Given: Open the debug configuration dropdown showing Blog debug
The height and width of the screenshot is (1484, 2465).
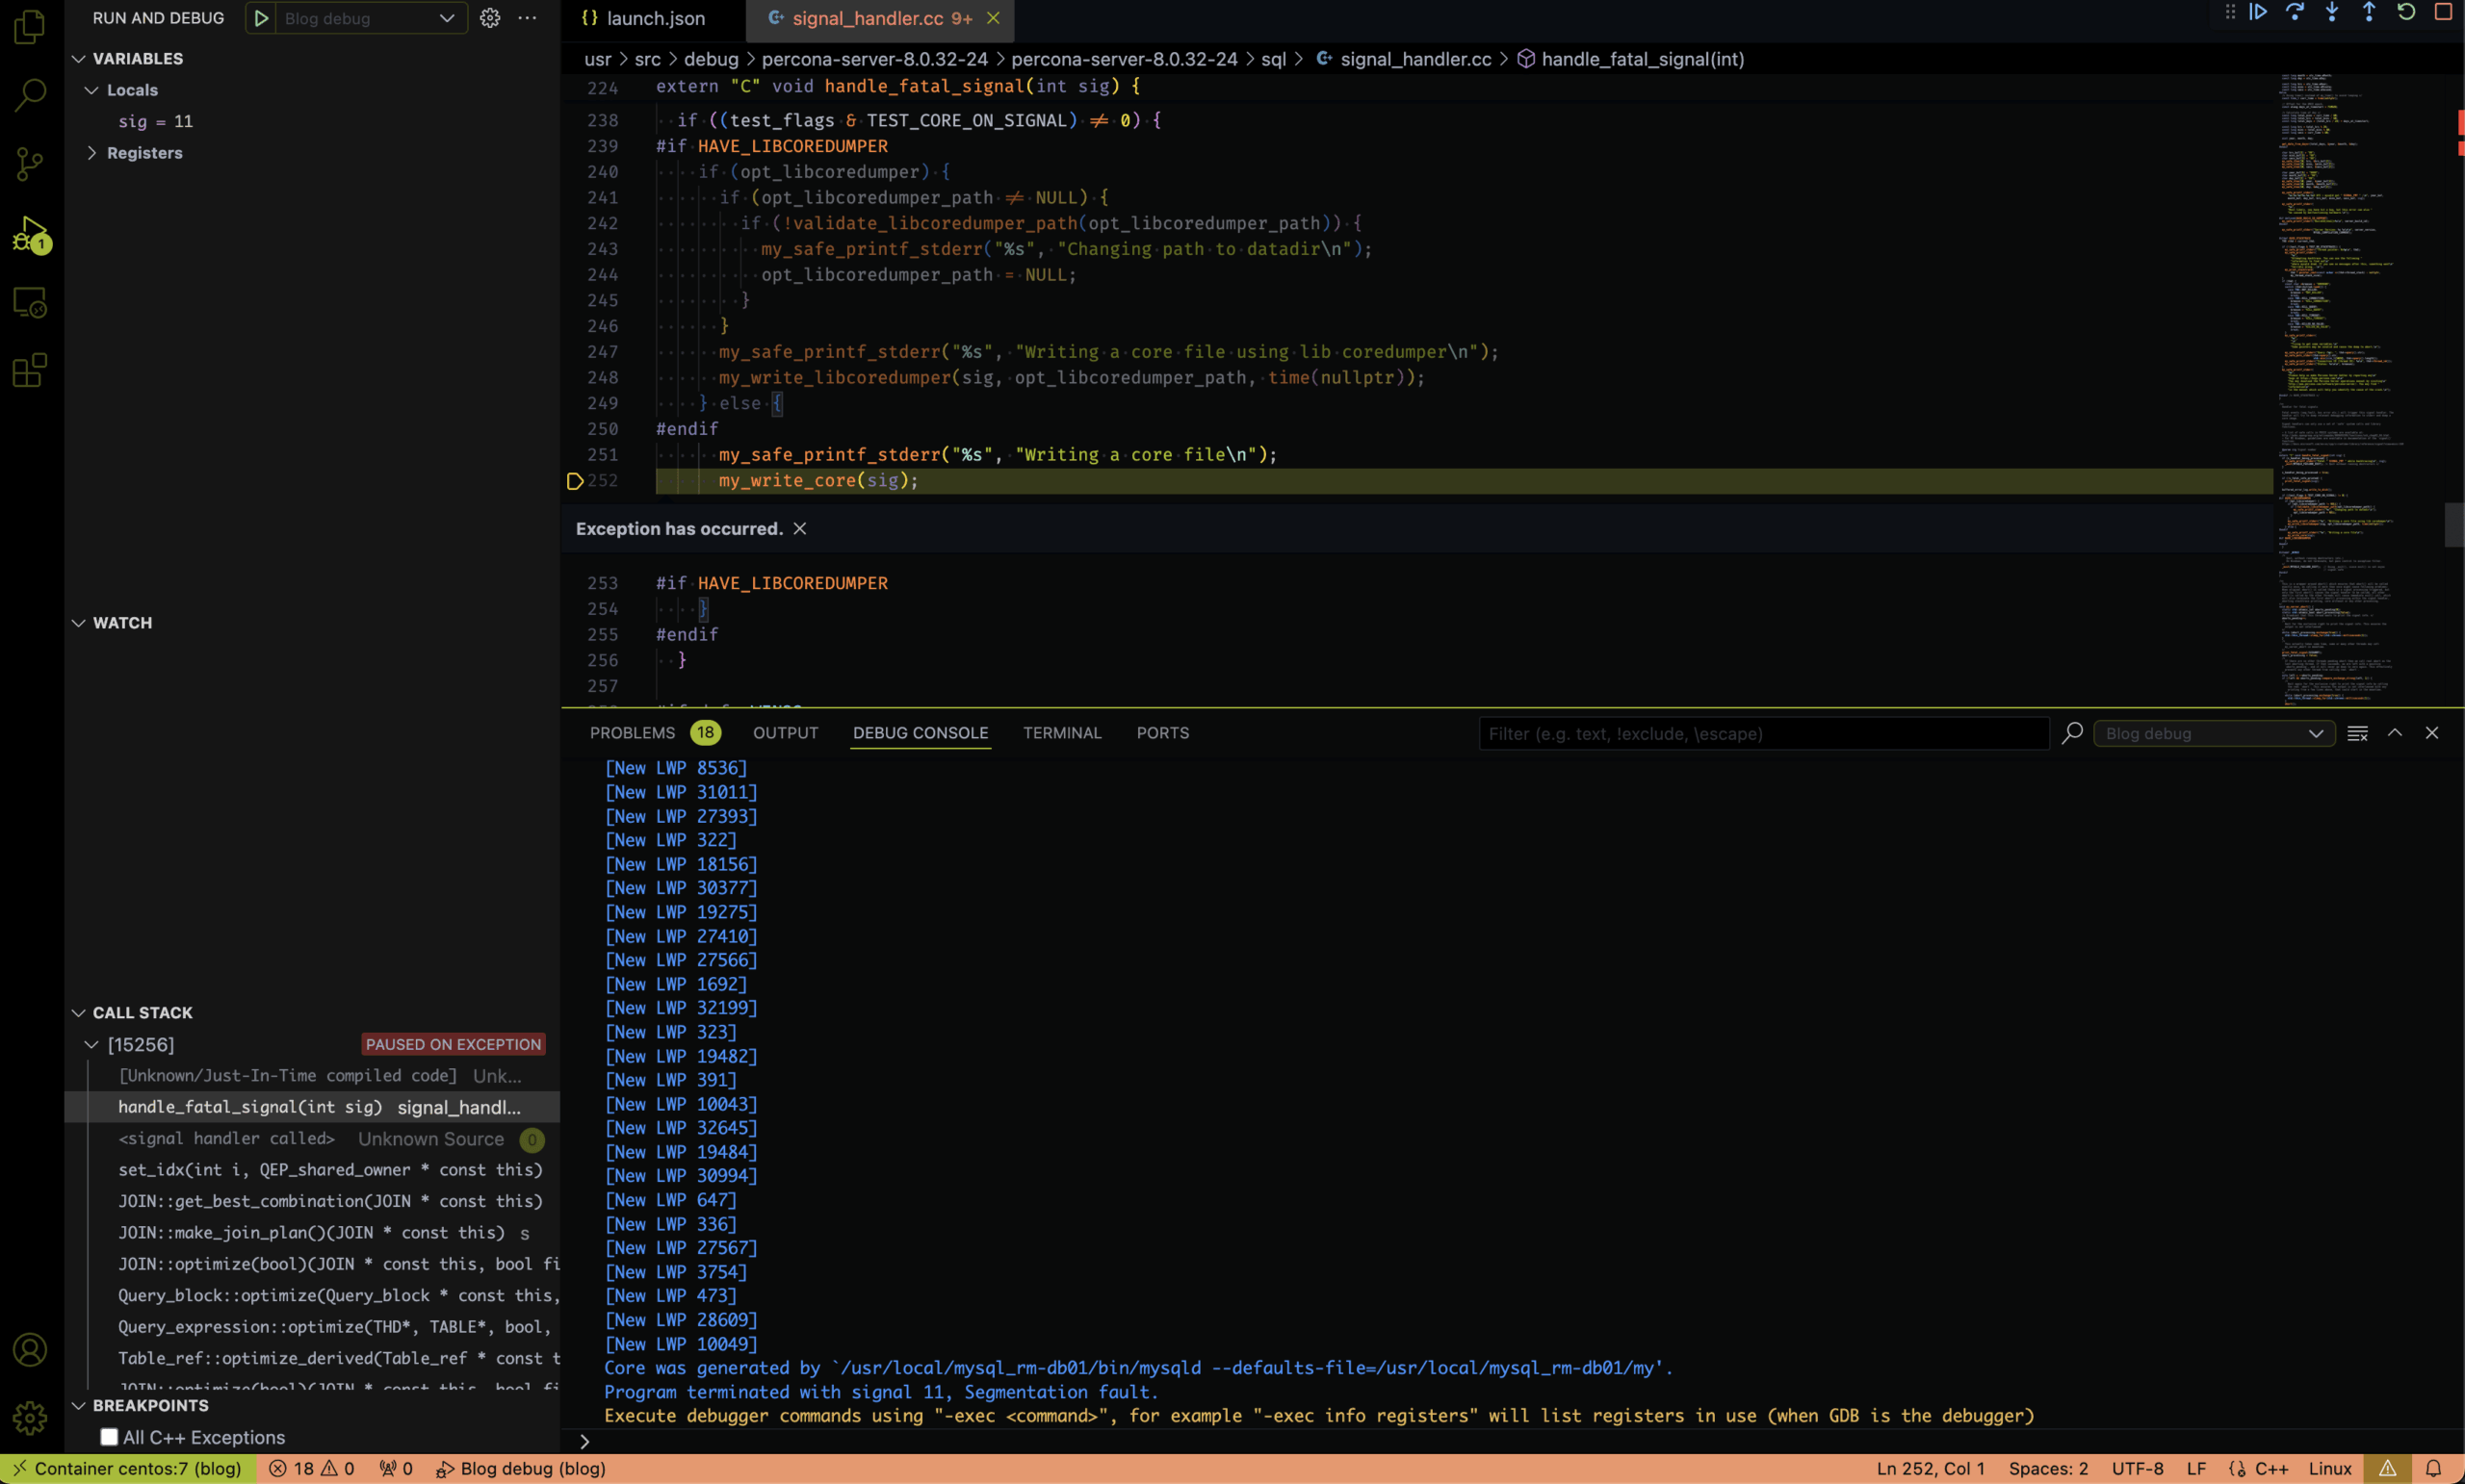Looking at the screenshot, I should (447, 18).
